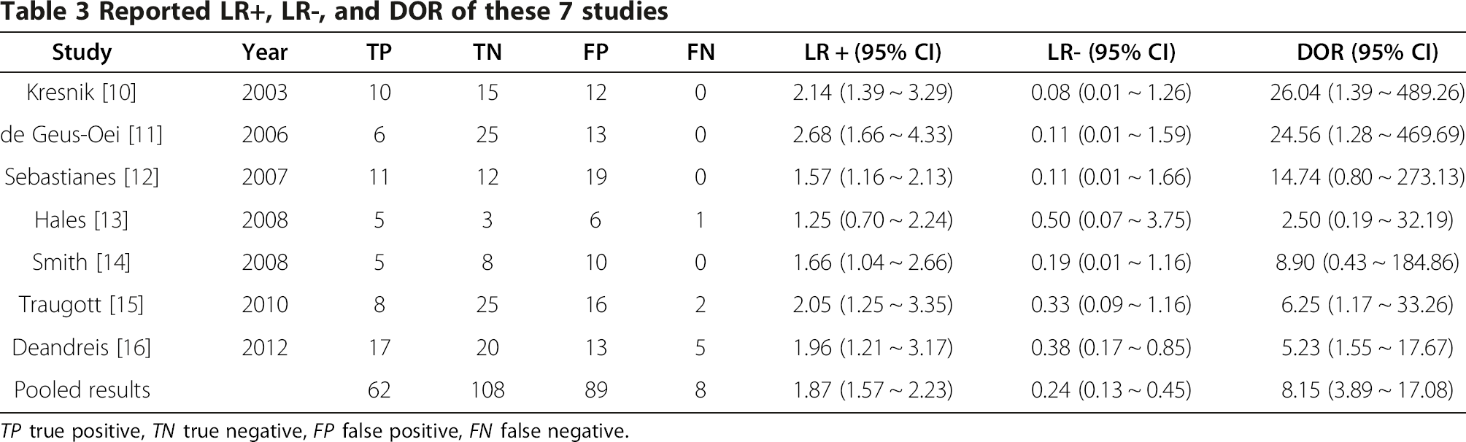Click the Year column header
Image resolution: width=1466 pixels, height=442 pixels.
pos(265,53)
